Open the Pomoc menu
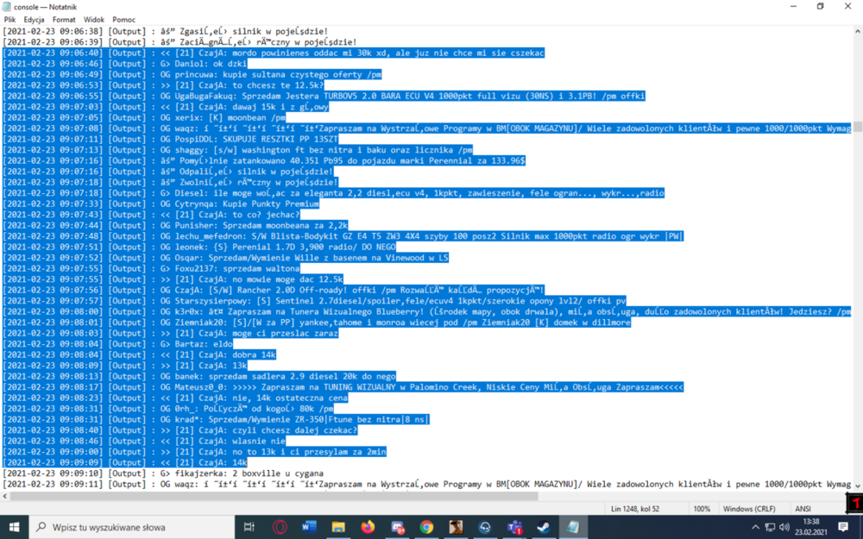 coord(123,19)
